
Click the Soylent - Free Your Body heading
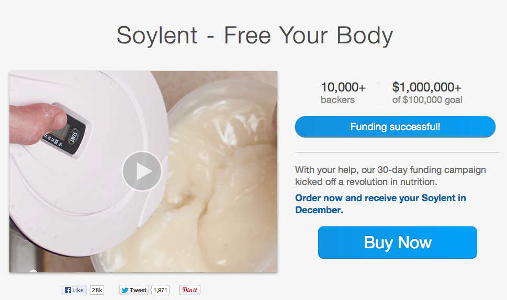[254, 36]
